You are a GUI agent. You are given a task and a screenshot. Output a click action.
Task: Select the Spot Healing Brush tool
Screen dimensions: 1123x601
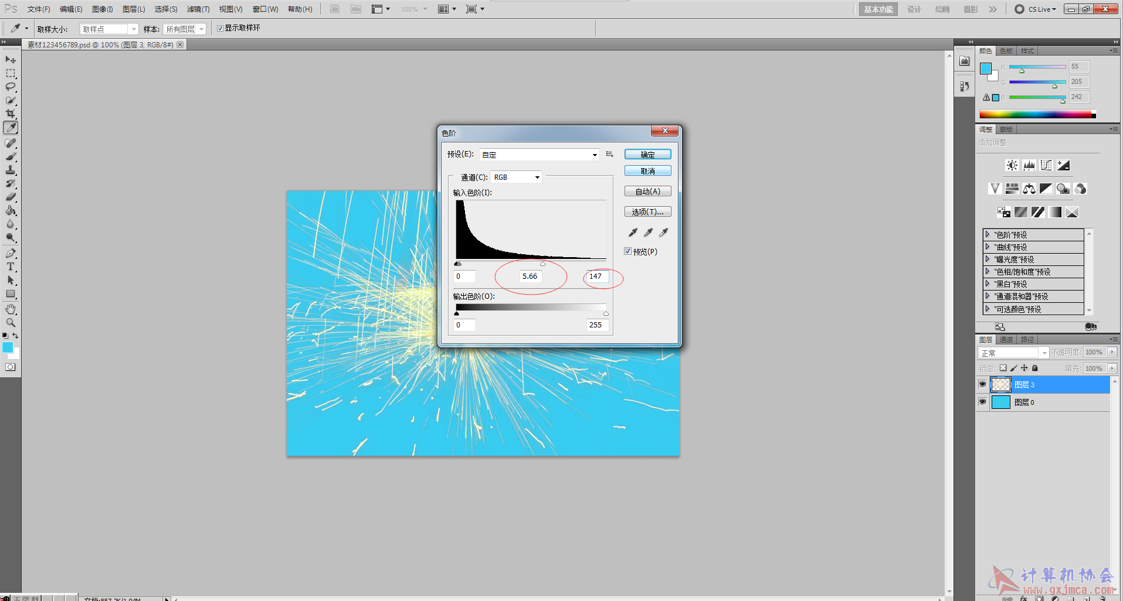point(11,143)
